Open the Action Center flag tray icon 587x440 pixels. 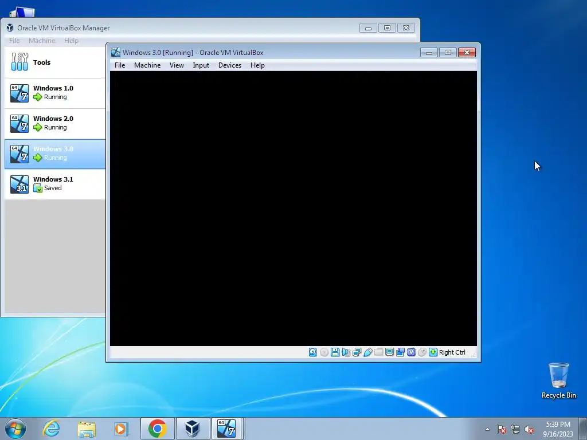pyautogui.click(x=502, y=429)
